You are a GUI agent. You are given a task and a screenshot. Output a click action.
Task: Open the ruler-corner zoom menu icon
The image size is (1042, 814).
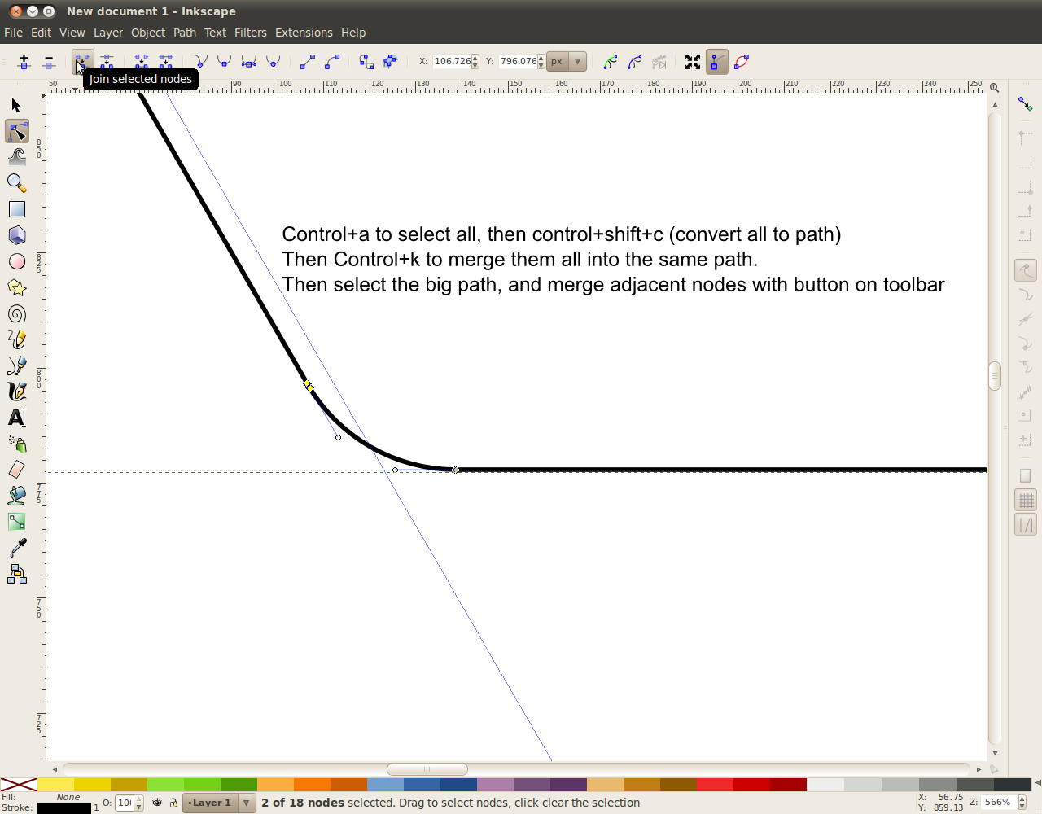[995, 87]
